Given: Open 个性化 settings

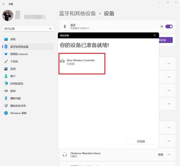Looking at the screenshot, I should click(28, 62).
